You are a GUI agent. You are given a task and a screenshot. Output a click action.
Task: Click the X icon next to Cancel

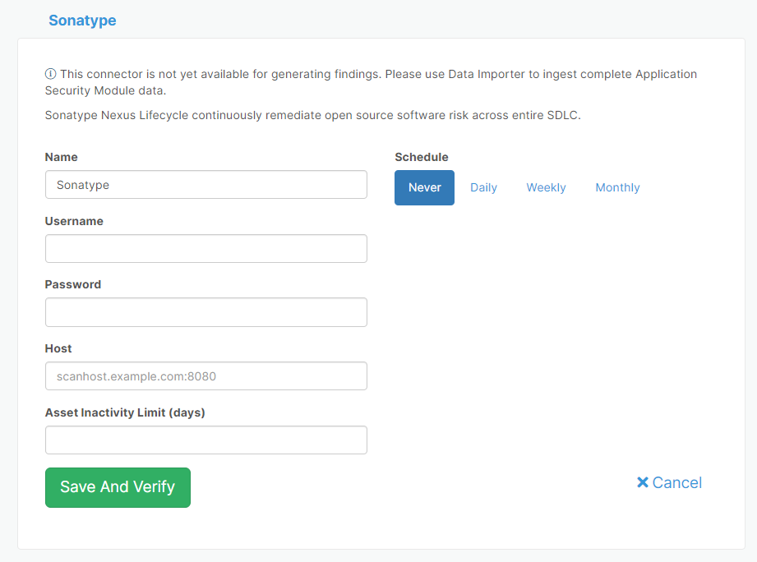pyautogui.click(x=643, y=483)
